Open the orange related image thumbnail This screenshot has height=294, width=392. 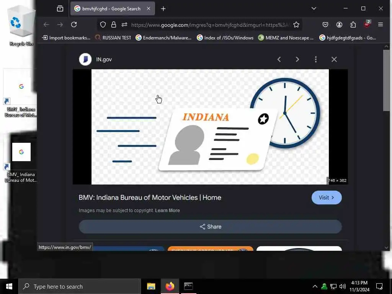pos(211,248)
